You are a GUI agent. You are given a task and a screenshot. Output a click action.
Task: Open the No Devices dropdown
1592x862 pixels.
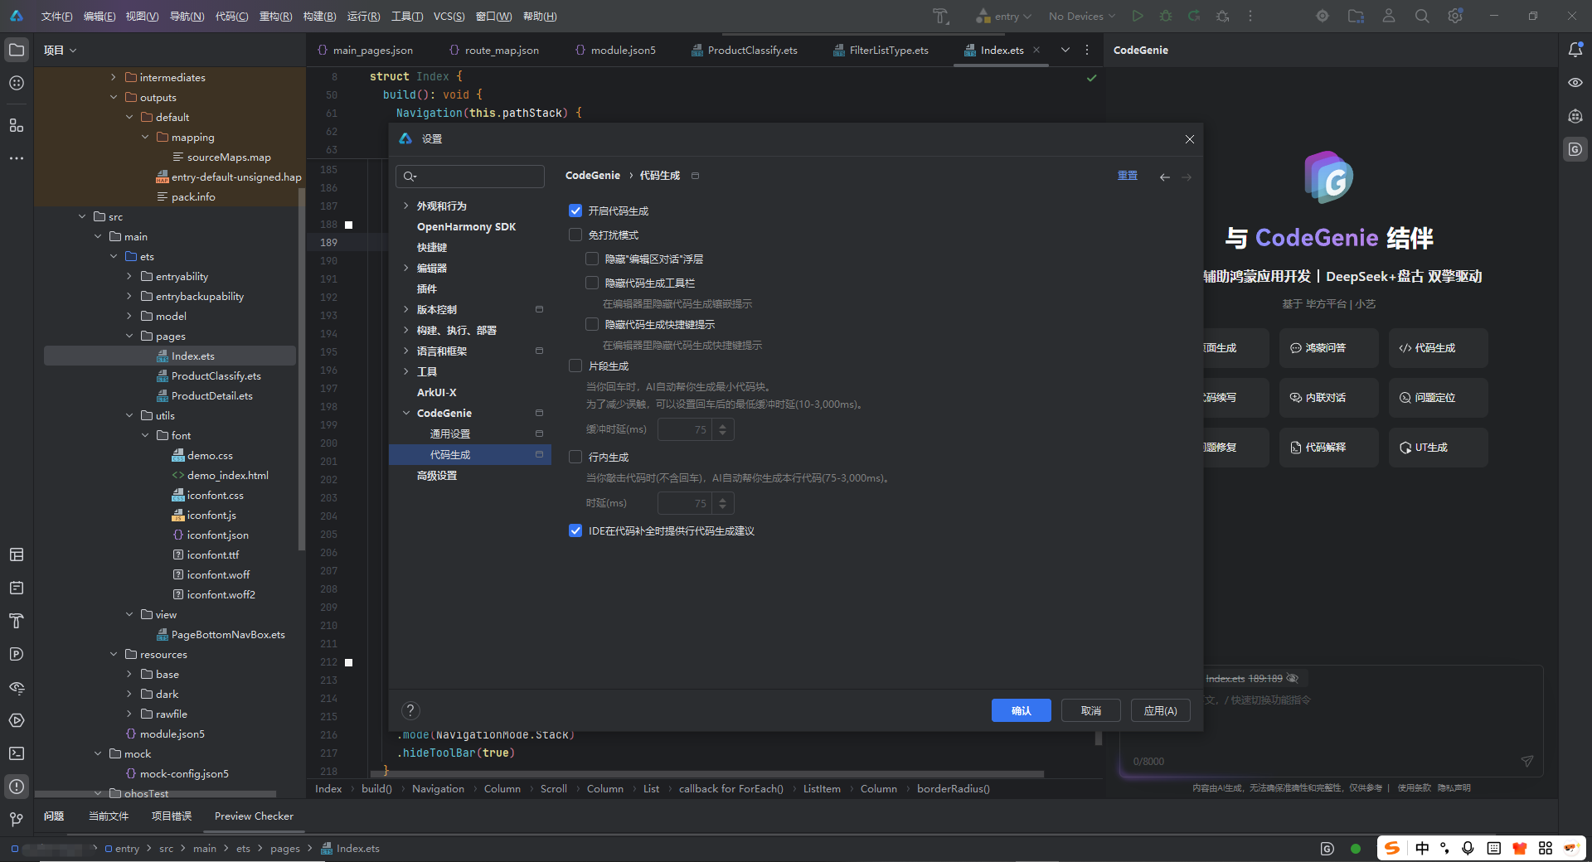(x=1082, y=16)
